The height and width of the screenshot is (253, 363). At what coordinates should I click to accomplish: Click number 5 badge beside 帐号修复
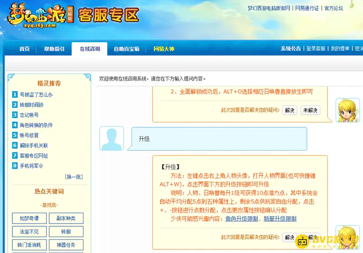point(15,135)
